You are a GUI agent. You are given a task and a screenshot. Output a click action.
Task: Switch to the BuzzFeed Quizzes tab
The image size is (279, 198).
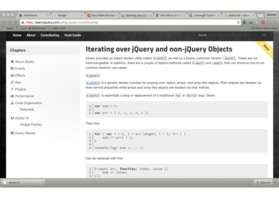tap(102, 16)
